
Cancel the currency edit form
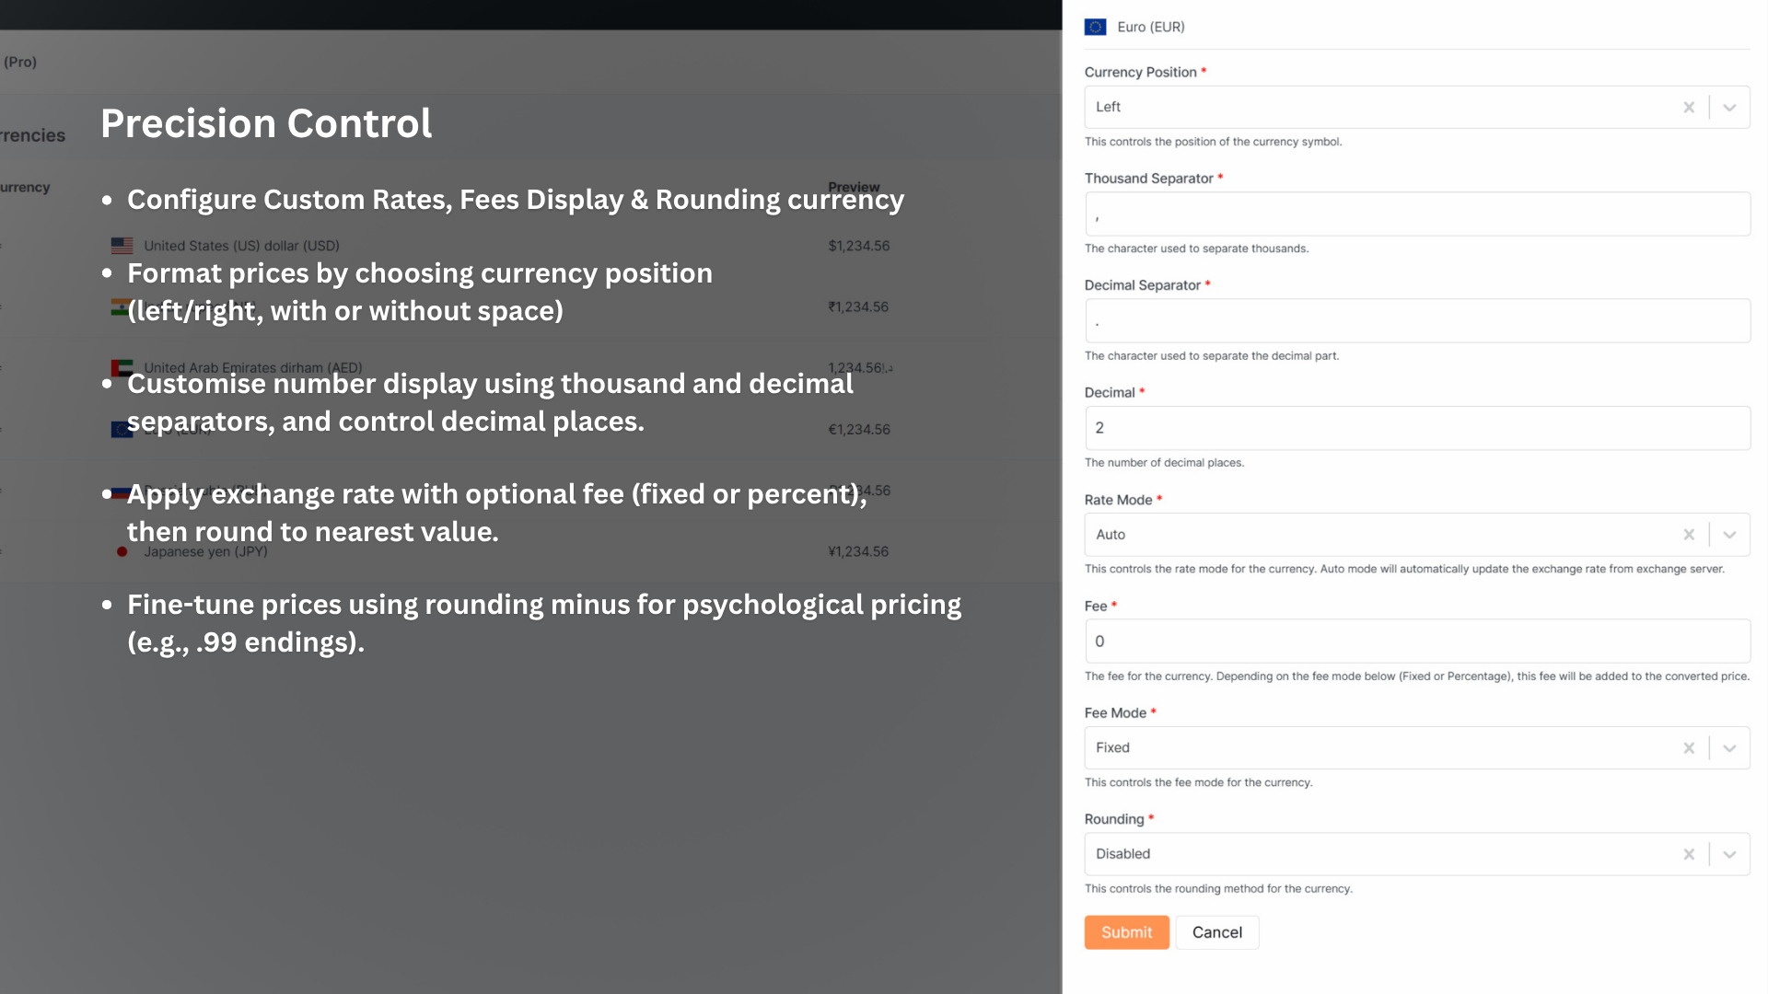click(1216, 932)
